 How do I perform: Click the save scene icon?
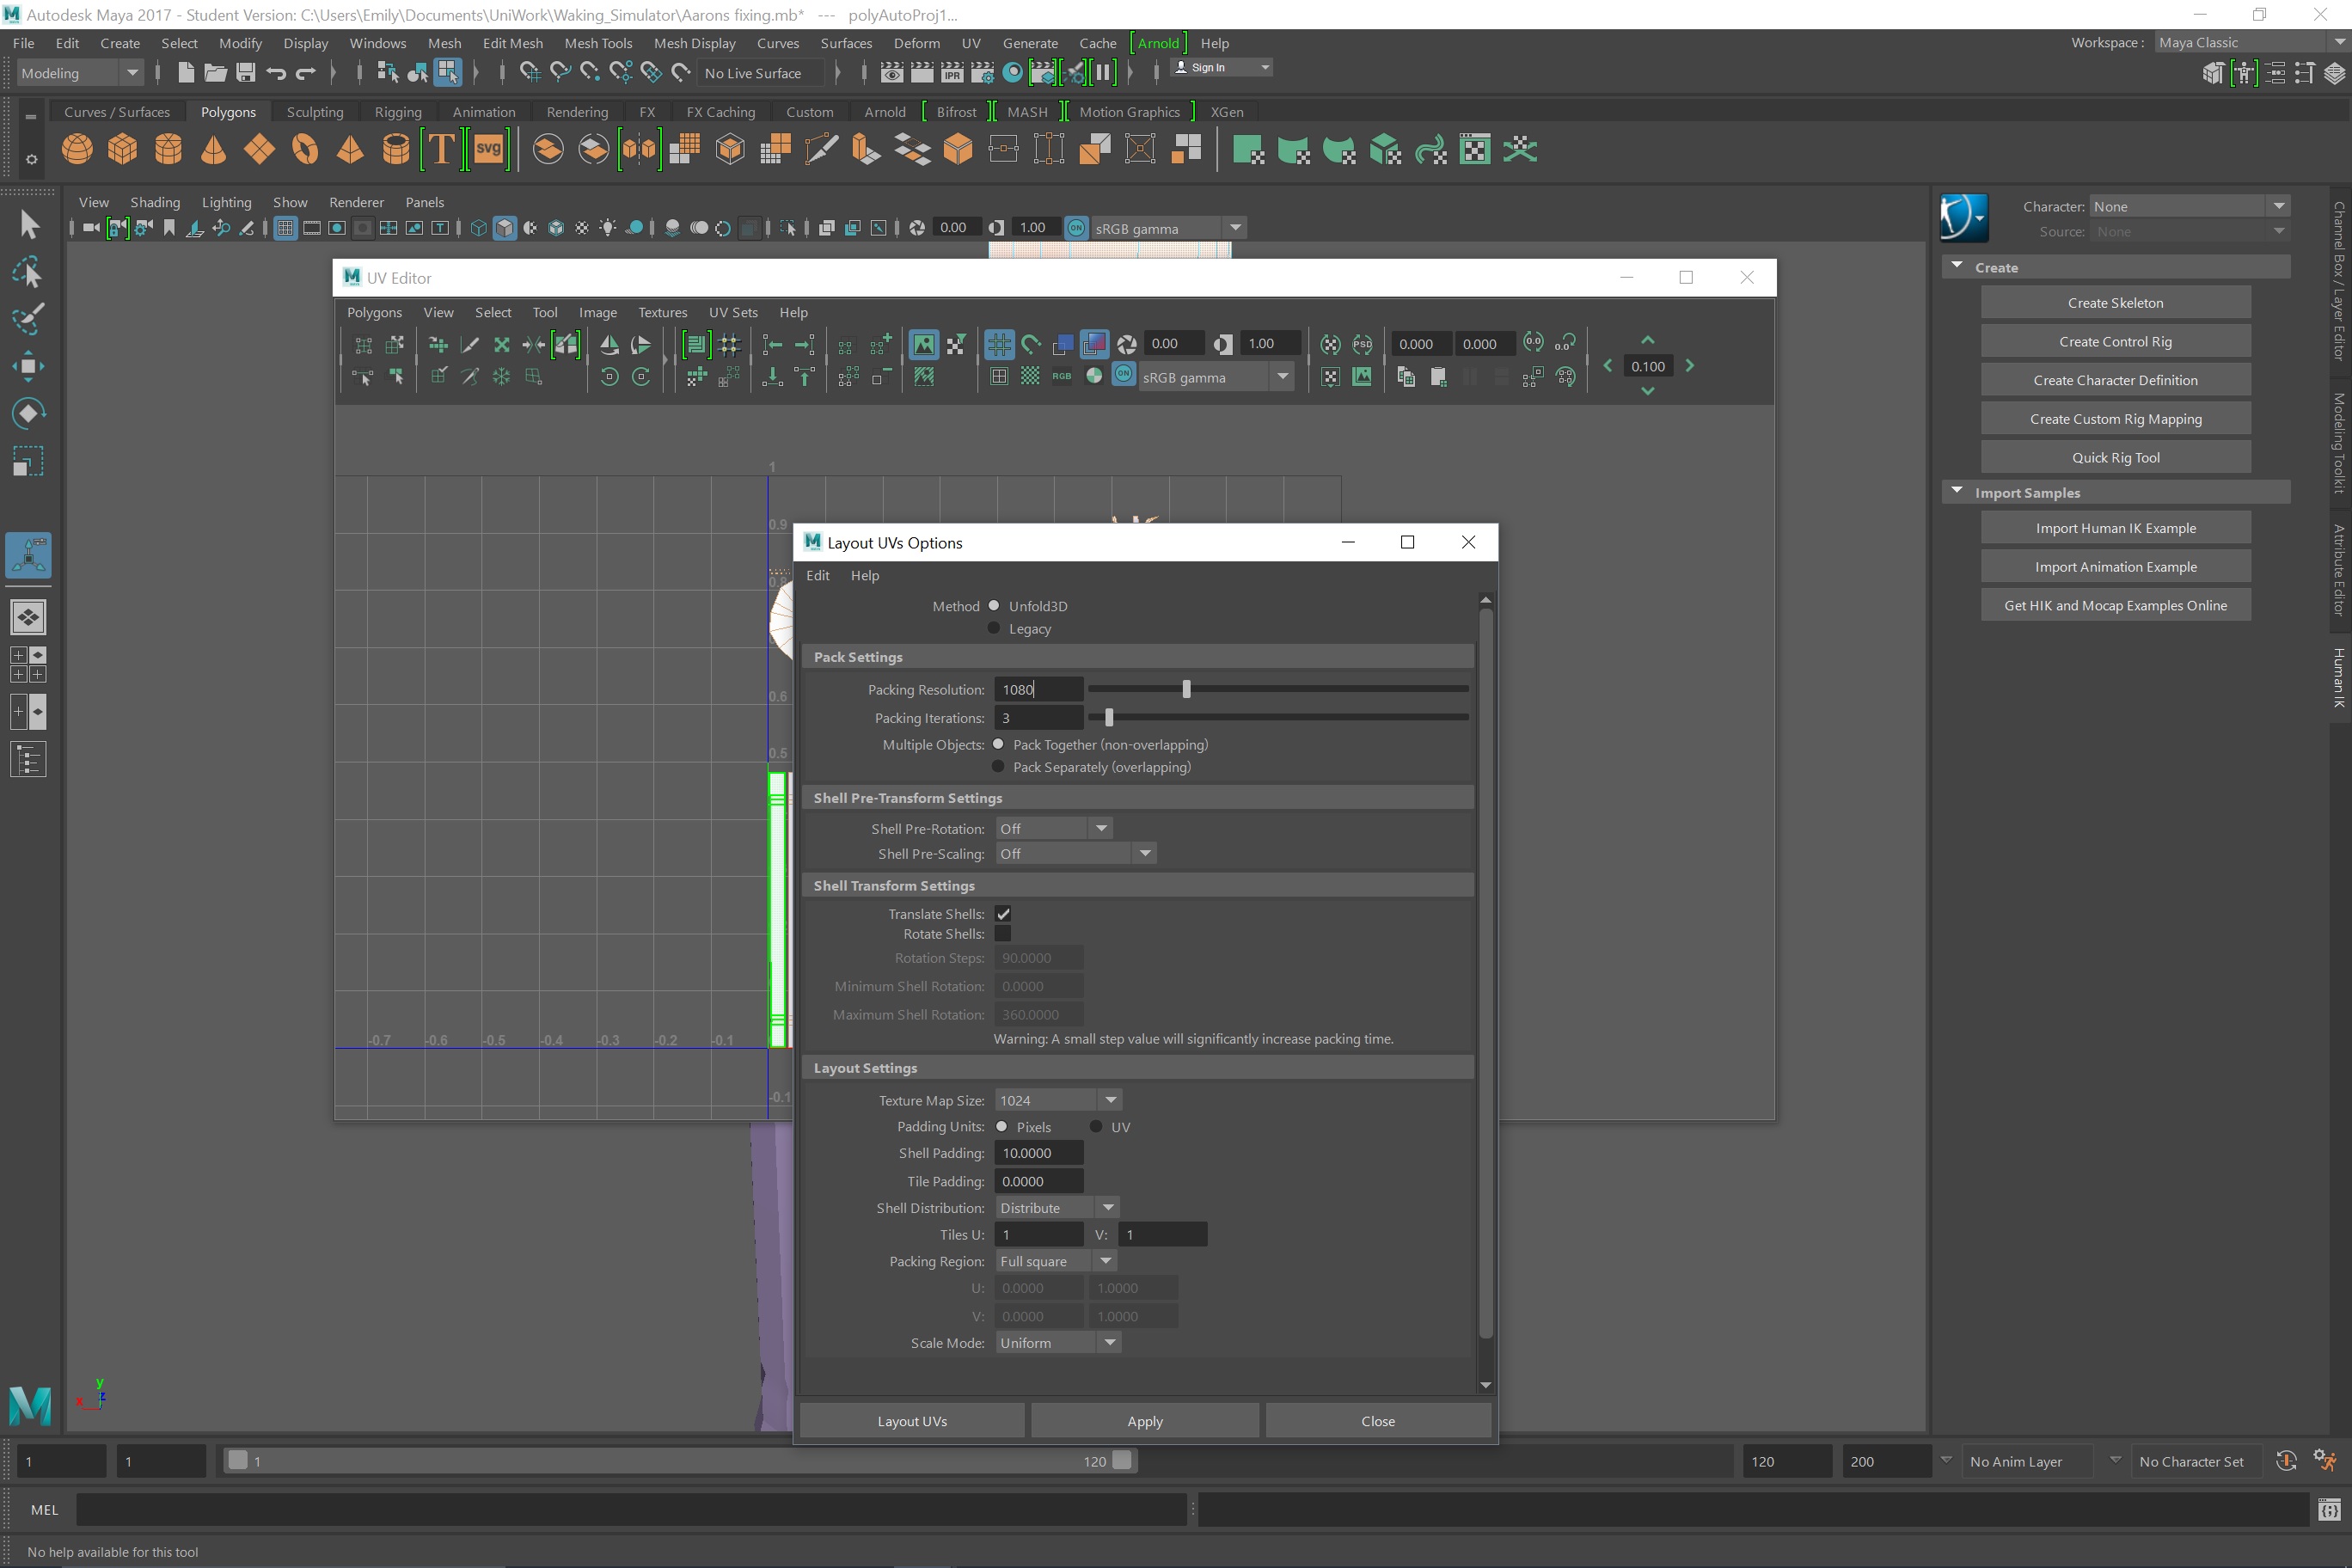[x=245, y=72]
